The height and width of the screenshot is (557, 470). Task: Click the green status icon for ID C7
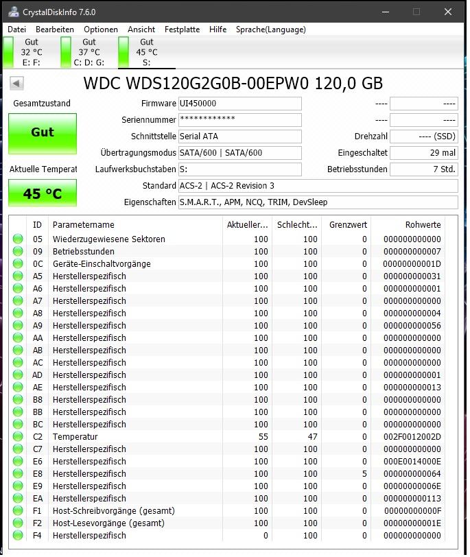pyautogui.click(x=18, y=449)
